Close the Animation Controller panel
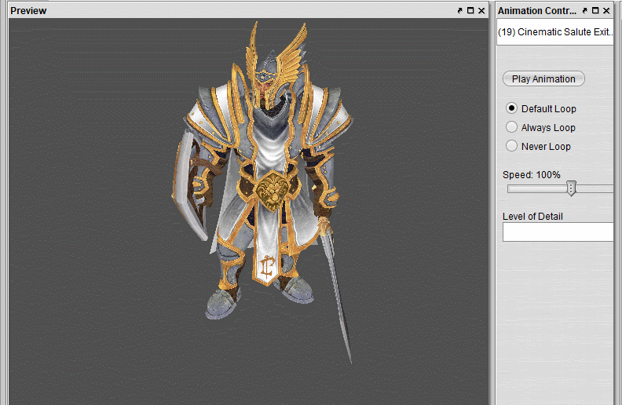The width and height of the screenshot is (622, 405). click(606, 11)
